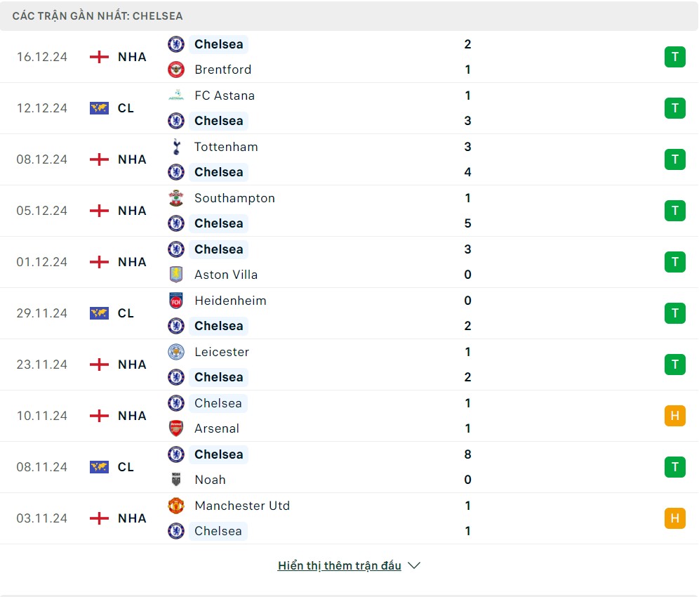Click the Heidenheim club logo

coord(175,301)
